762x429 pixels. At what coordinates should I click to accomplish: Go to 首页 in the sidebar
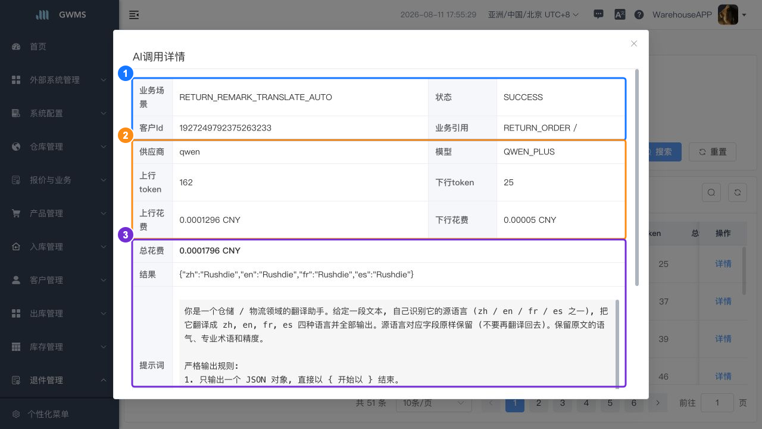click(x=60, y=46)
